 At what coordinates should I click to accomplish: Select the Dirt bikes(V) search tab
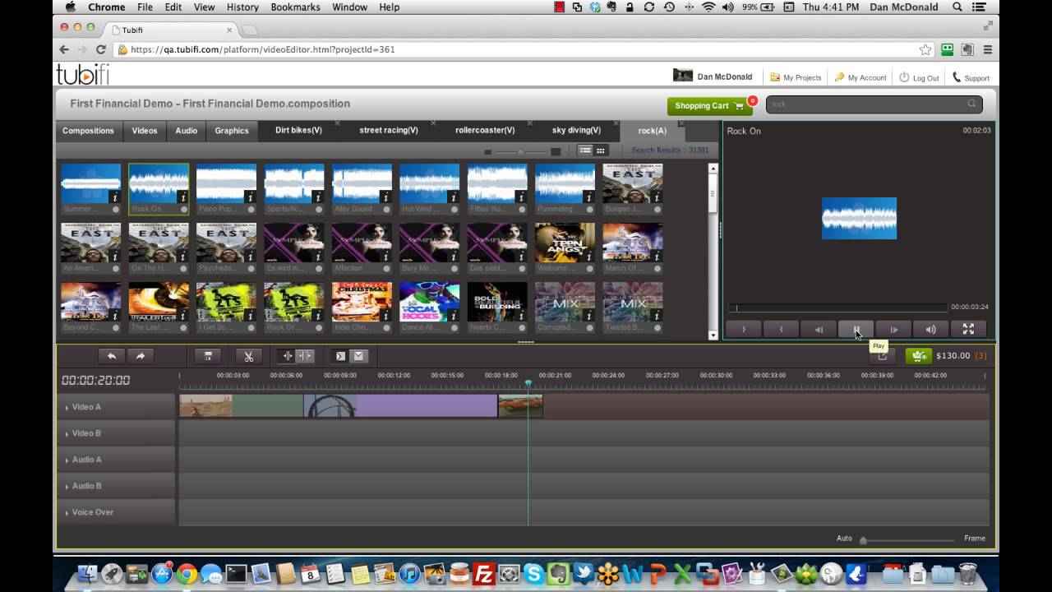pyautogui.click(x=298, y=130)
